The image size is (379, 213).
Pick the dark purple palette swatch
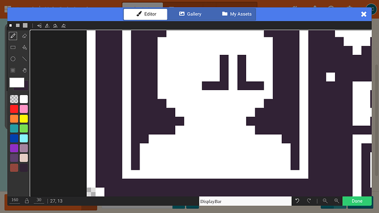point(14,158)
